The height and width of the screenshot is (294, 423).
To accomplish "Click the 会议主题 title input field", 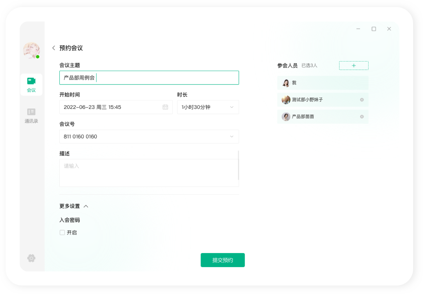I will (x=149, y=78).
